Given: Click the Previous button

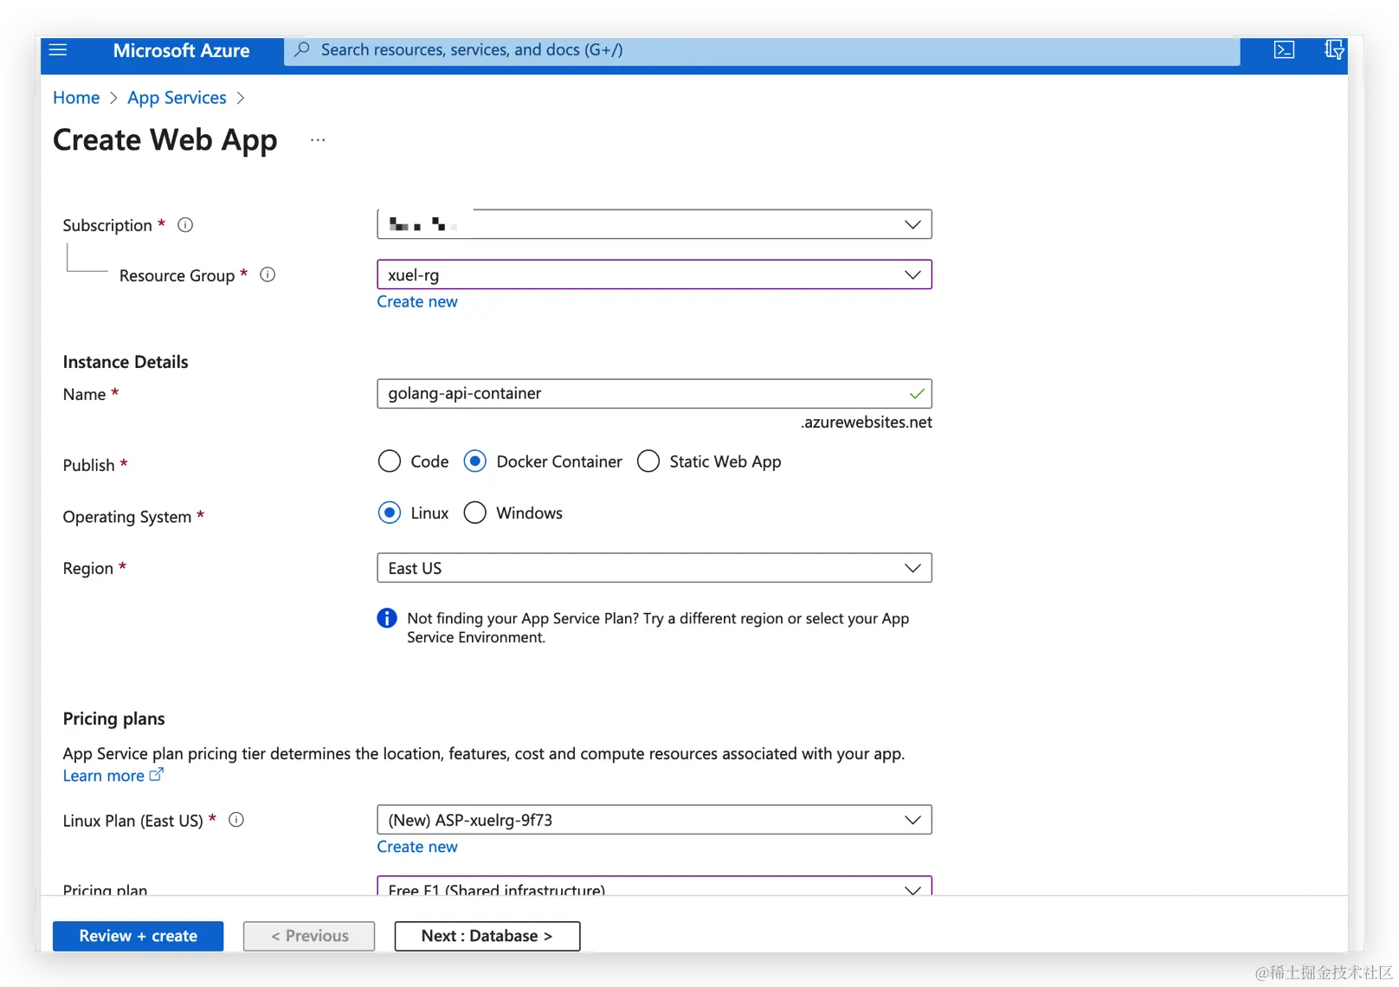Looking at the screenshot, I should pos(309,936).
